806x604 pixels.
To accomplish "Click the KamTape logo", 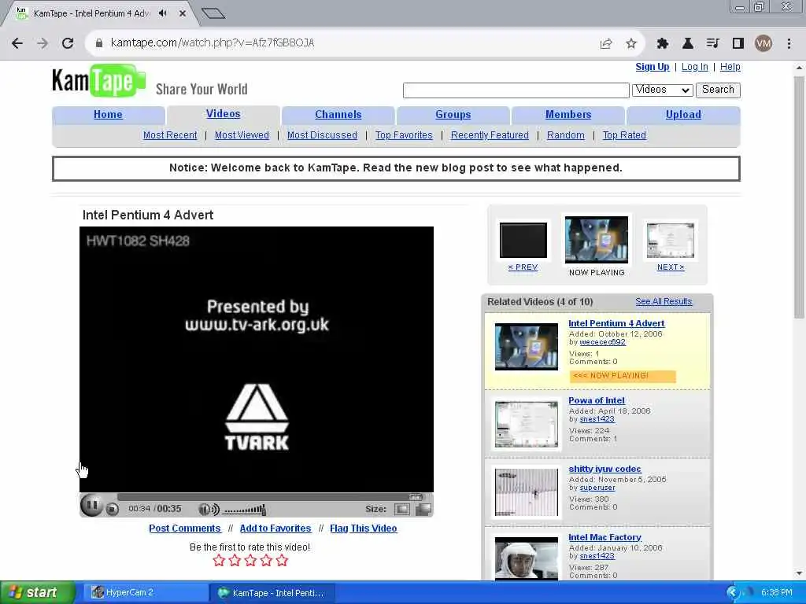I will (98, 81).
